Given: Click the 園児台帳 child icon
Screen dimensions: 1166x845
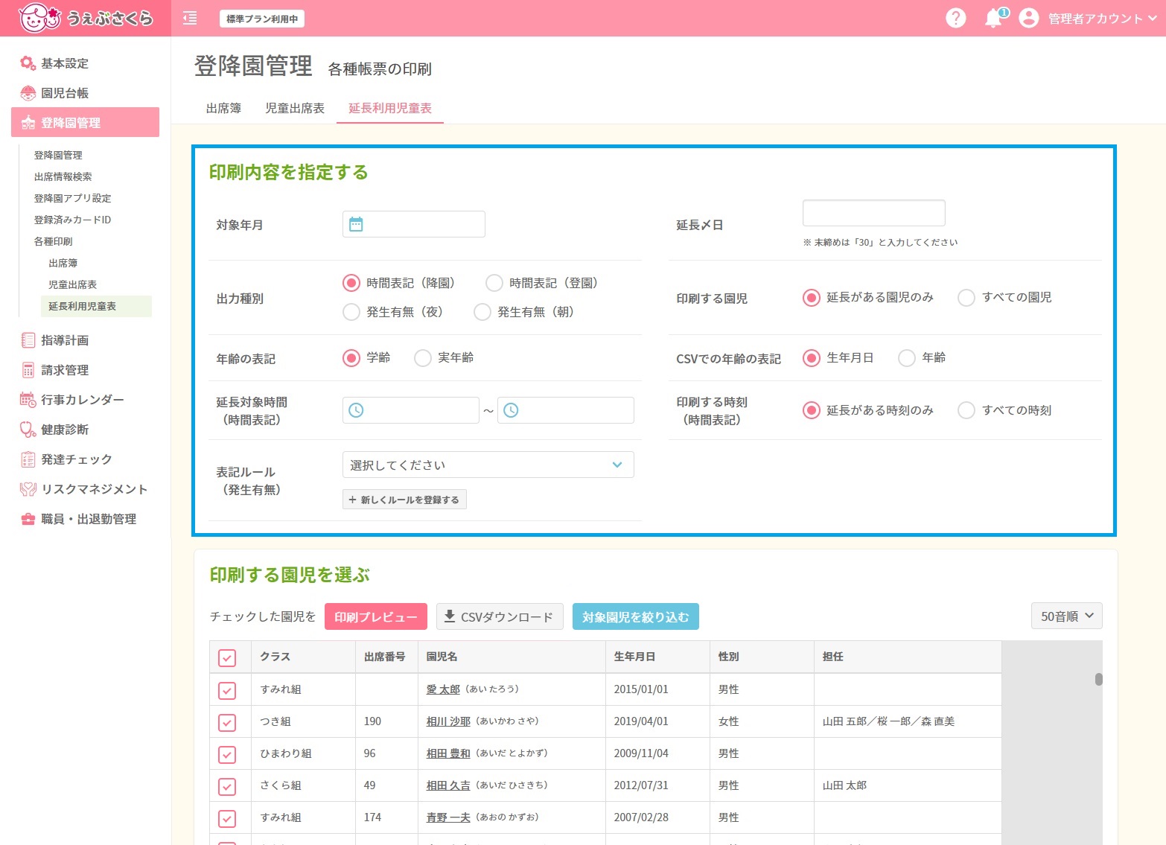Looking at the screenshot, I should (x=28, y=93).
